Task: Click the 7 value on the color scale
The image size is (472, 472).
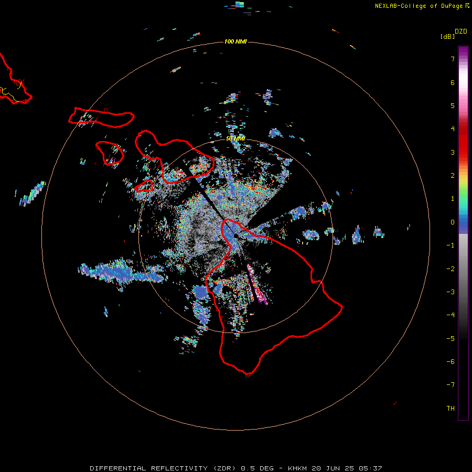Action: [x=453, y=59]
